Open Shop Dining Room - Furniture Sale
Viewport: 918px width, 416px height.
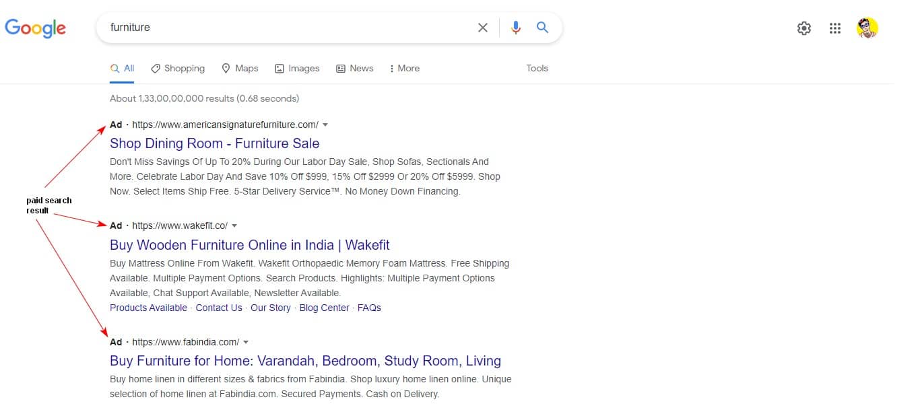(215, 143)
